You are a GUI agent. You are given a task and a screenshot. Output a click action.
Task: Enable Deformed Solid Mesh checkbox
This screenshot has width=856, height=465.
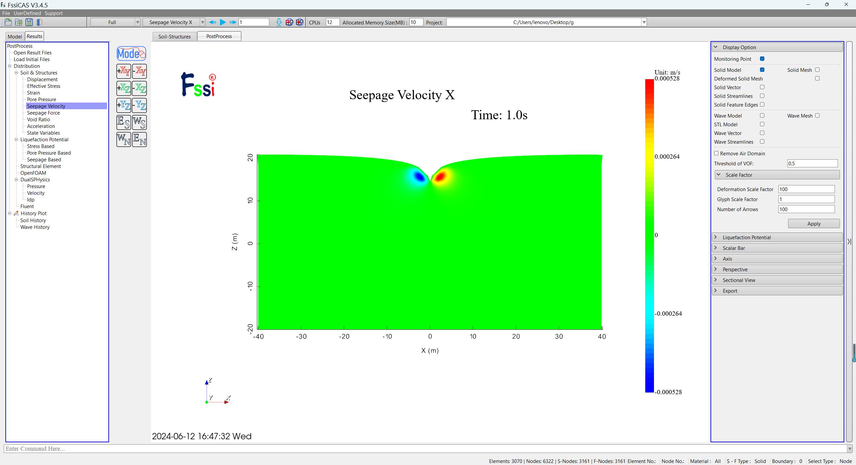[817, 79]
